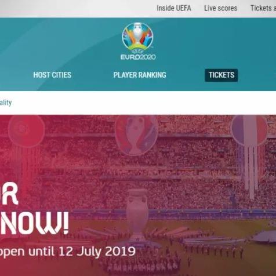Screen dimensions: 276x276
Task: Click the 'open until 12 July 2019' text
Action: click(68, 252)
